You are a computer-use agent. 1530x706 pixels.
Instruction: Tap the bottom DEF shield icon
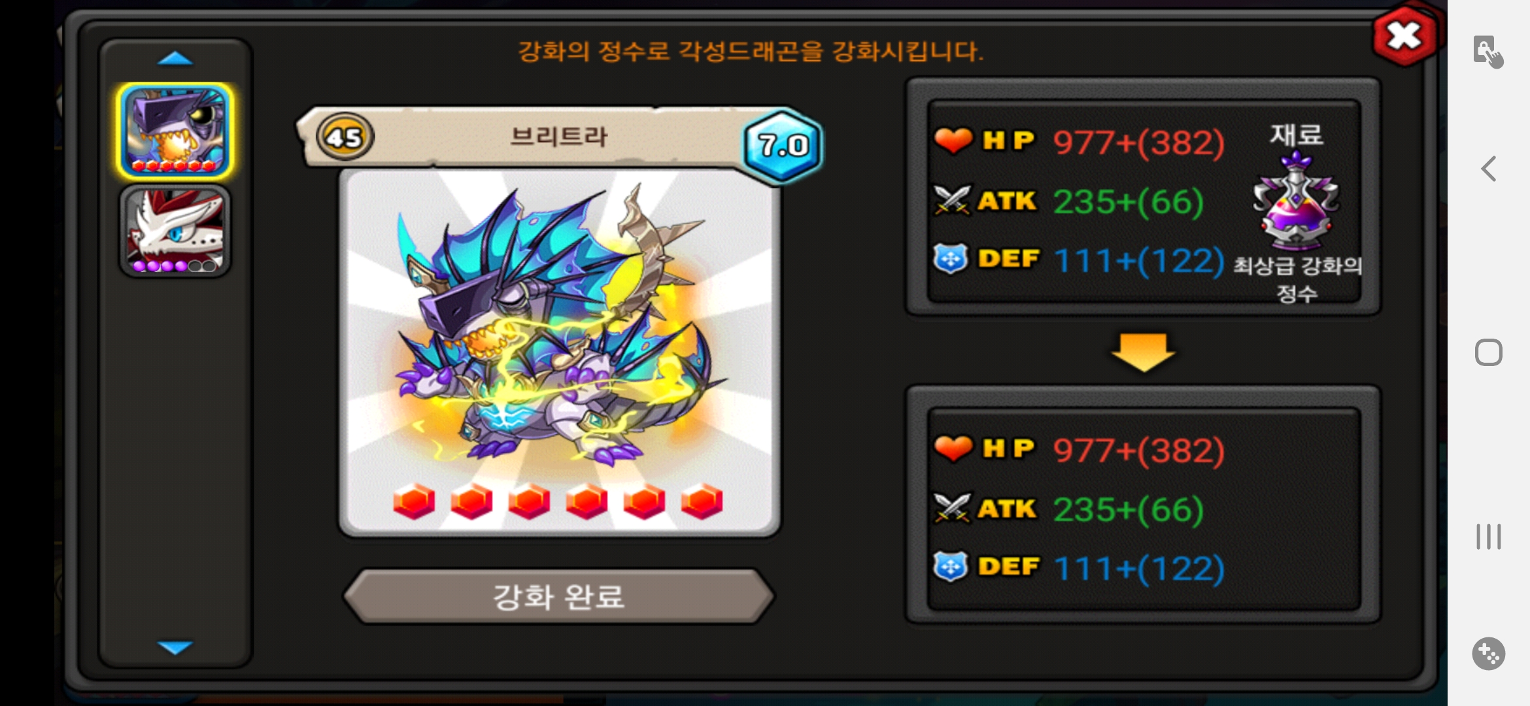(x=951, y=566)
